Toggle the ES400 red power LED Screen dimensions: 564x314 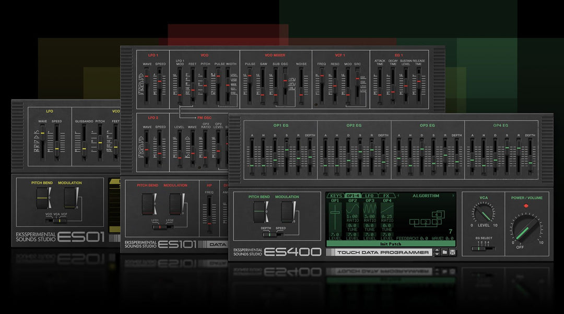(526, 206)
